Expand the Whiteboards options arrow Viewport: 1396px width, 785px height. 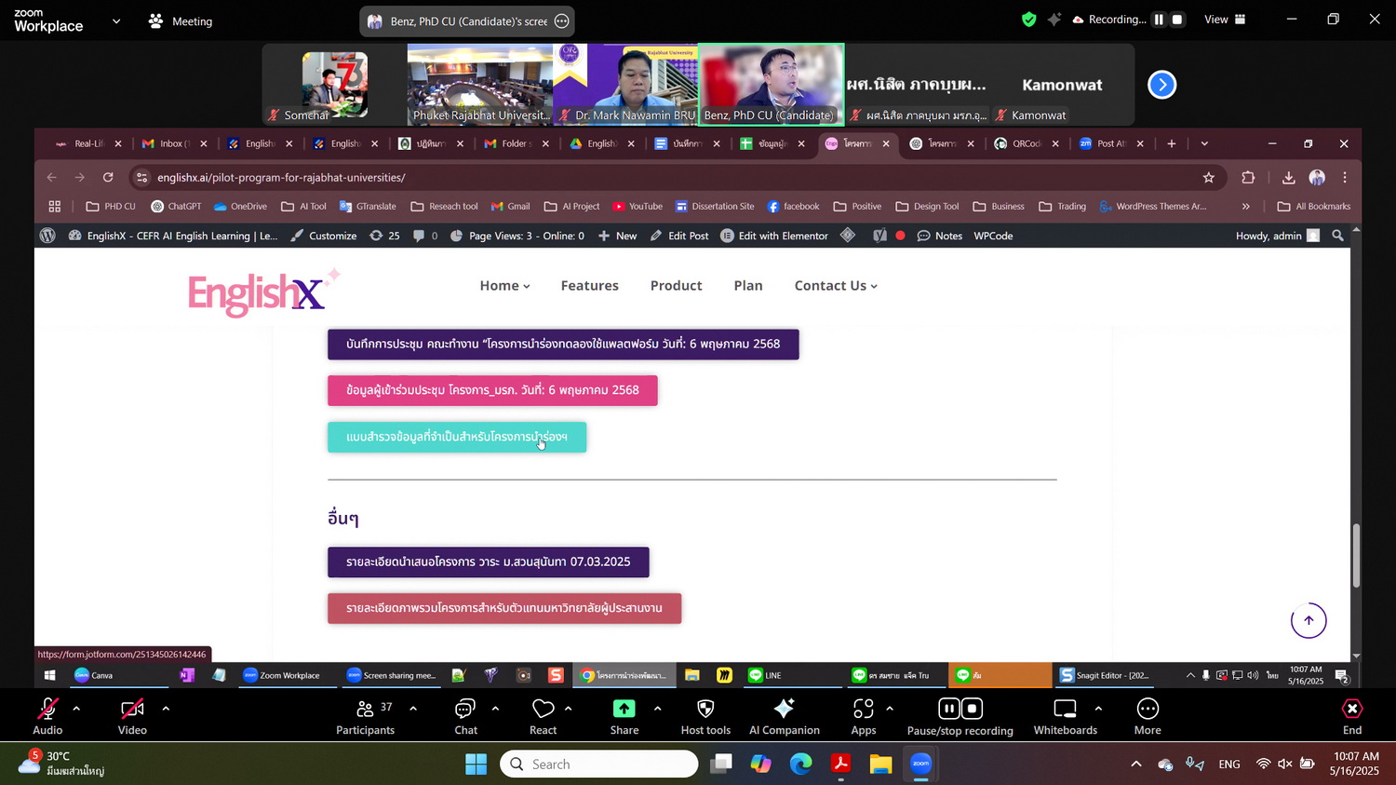[1098, 709]
